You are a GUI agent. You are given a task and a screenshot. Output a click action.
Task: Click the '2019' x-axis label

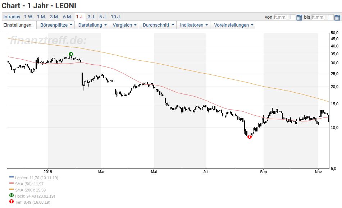pyautogui.click(x=48, y=172)
